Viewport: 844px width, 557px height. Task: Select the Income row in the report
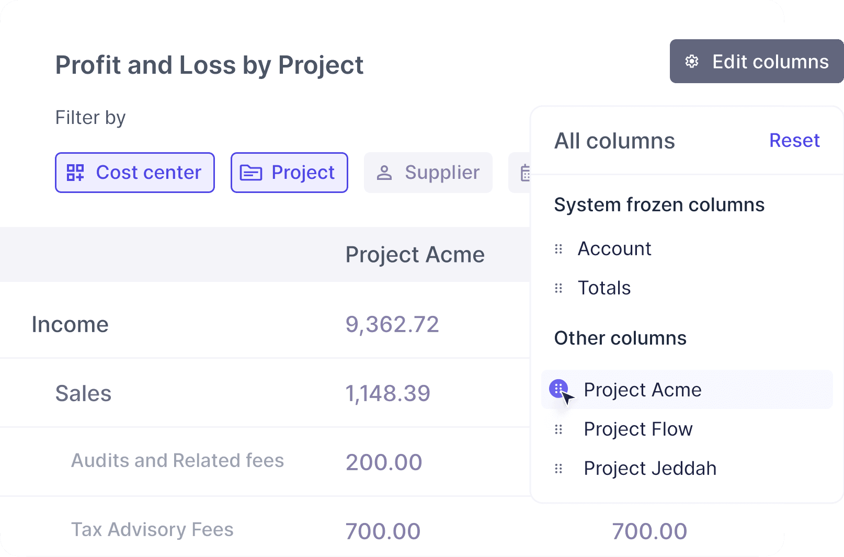(x=70, y=324)
